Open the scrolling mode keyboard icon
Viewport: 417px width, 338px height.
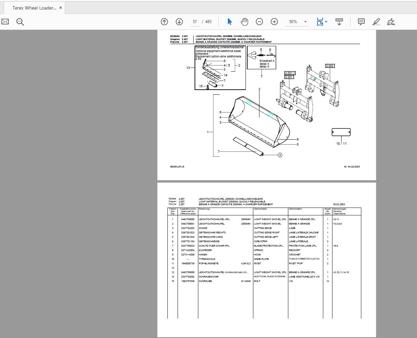[x=339, y=22]
